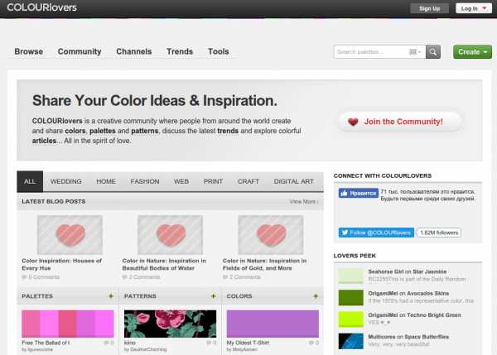Click the magnifier search button
The width and height of the screenshot is (497, 355).
click(433, 51)
